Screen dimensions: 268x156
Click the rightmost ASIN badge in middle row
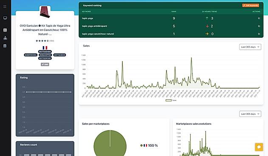tap(59, 55)
